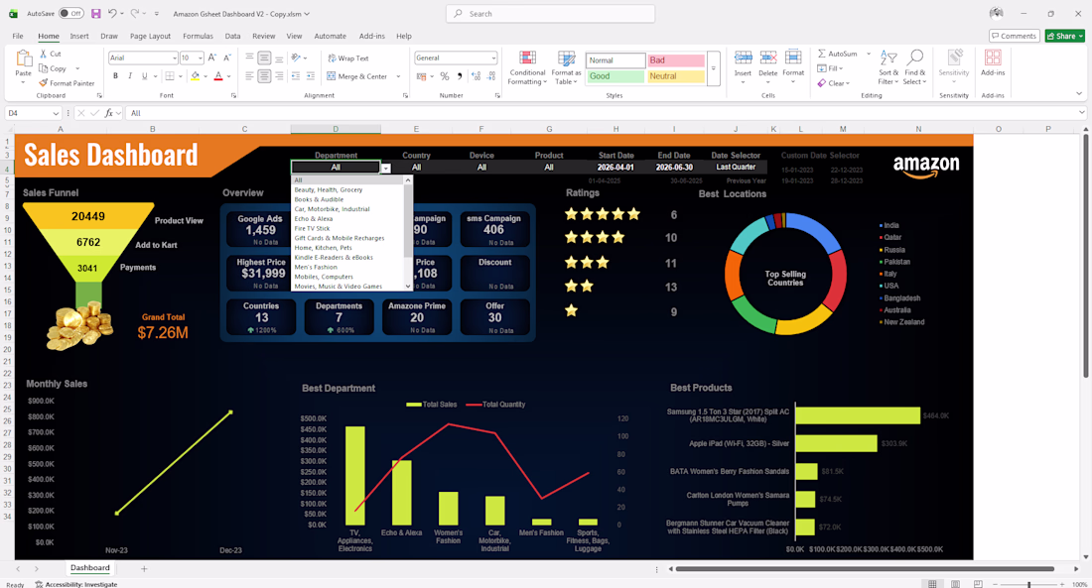Open the General number format dropdown
Screen dimensions: 1092x588
(x=493, y=58)
